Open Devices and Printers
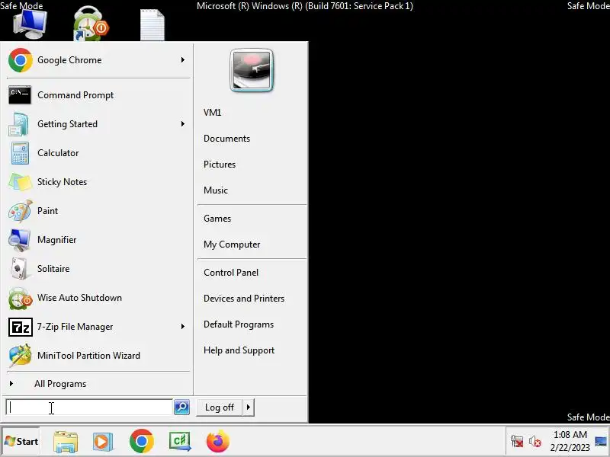 244,299
